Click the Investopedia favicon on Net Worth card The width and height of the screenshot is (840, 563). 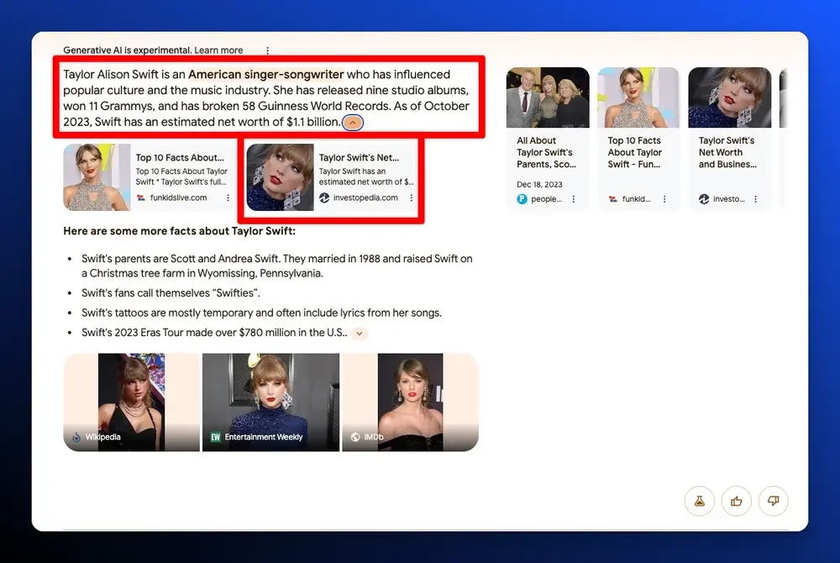[324, 197]
